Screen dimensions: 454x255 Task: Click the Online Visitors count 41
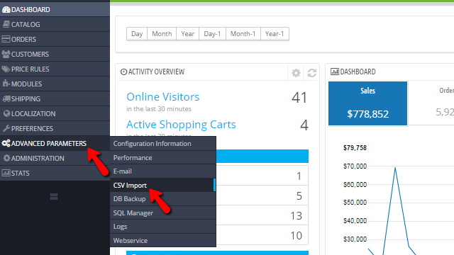pos(299,98)
